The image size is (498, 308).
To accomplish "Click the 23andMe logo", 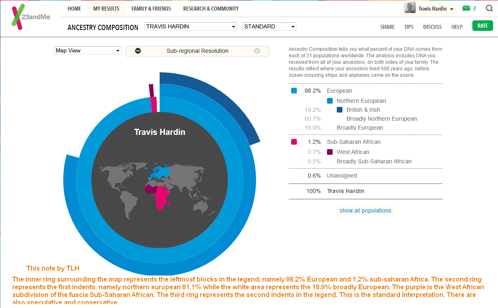I will point(31,17).
